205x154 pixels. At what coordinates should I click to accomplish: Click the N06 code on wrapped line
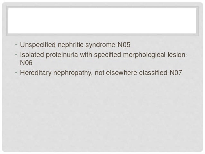[26, 63]
